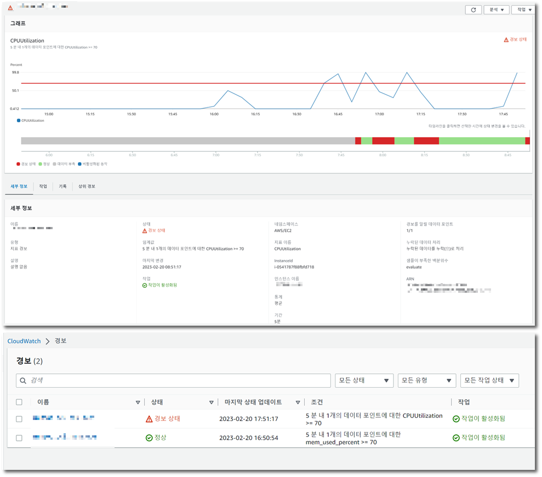542x477 pixels.
Task: Click the 조건 column header
Action: point(317,402)
